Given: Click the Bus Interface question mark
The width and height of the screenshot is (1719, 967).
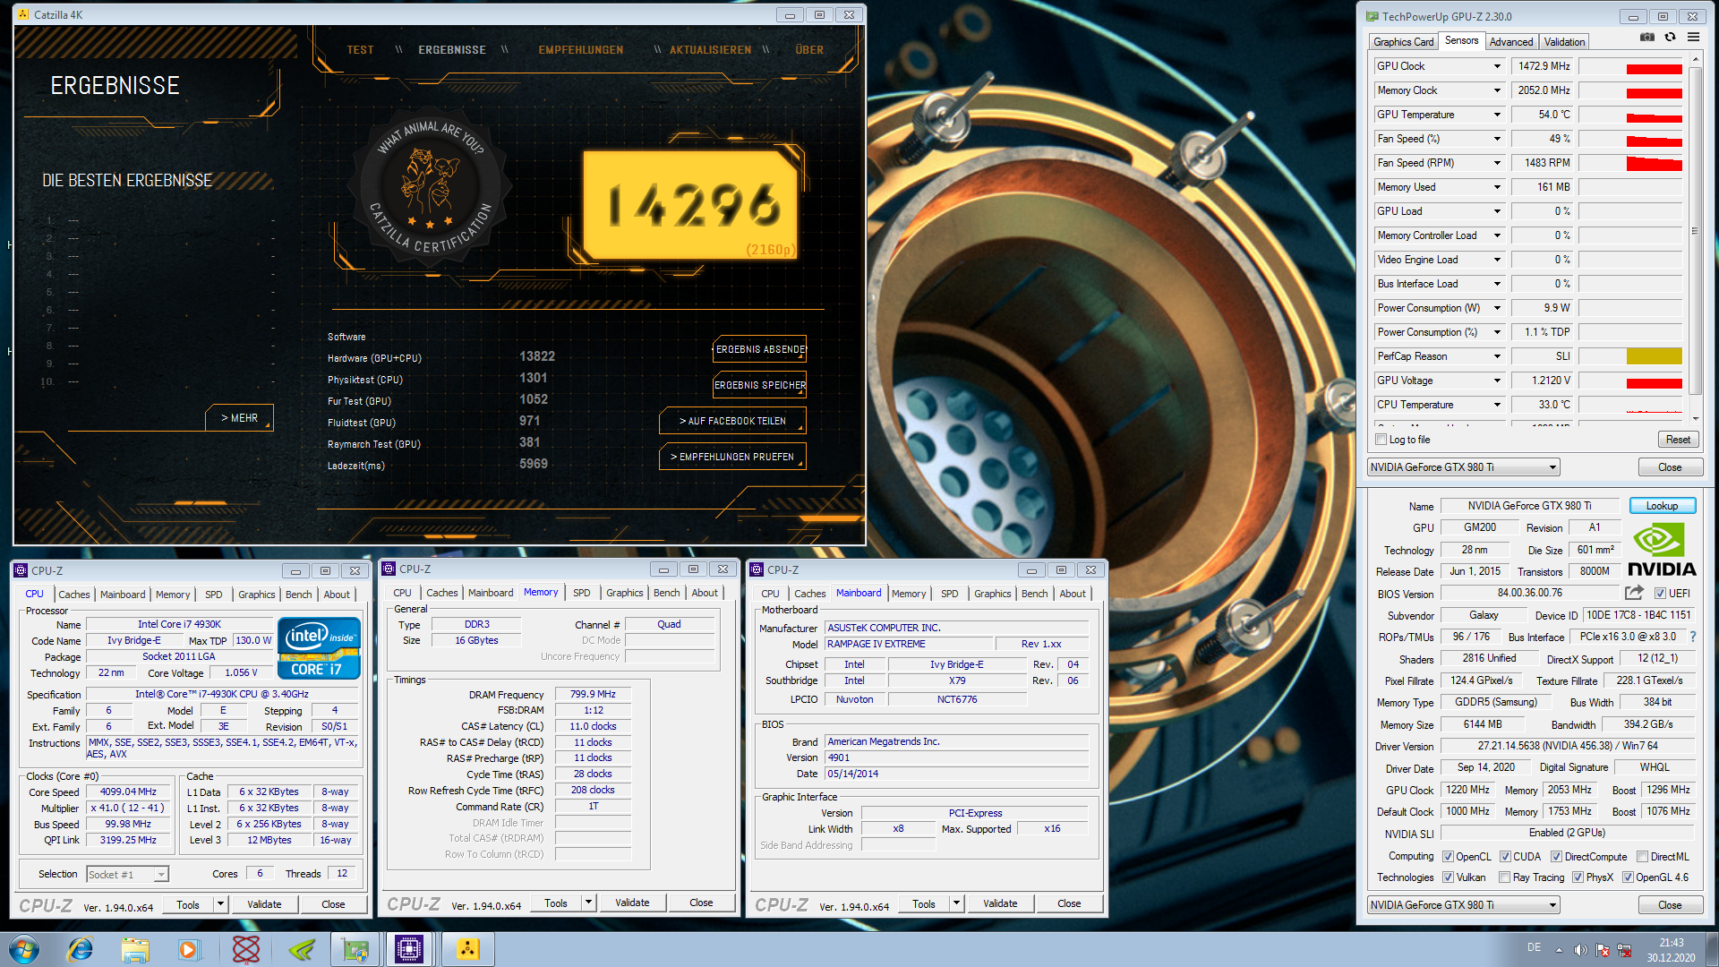Looking at the screenshot, I should pyautogui.click(x=1693, y=637).
